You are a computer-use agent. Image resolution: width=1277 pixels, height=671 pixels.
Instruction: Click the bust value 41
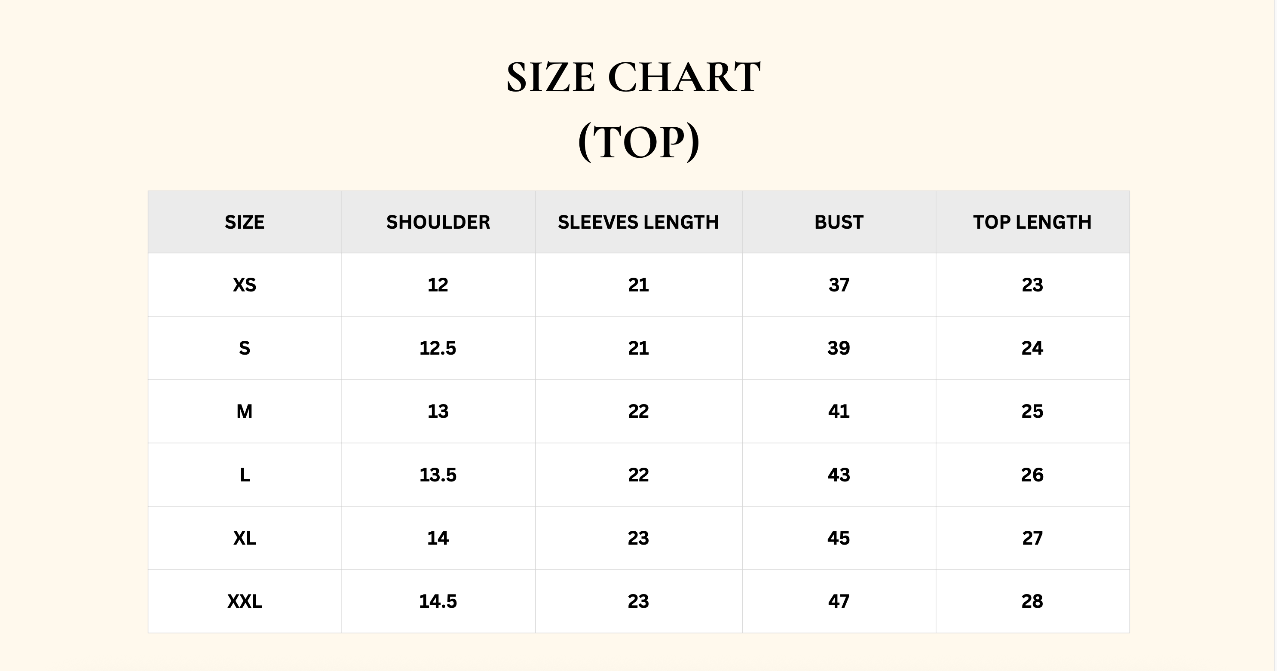(x=839, y=411)
